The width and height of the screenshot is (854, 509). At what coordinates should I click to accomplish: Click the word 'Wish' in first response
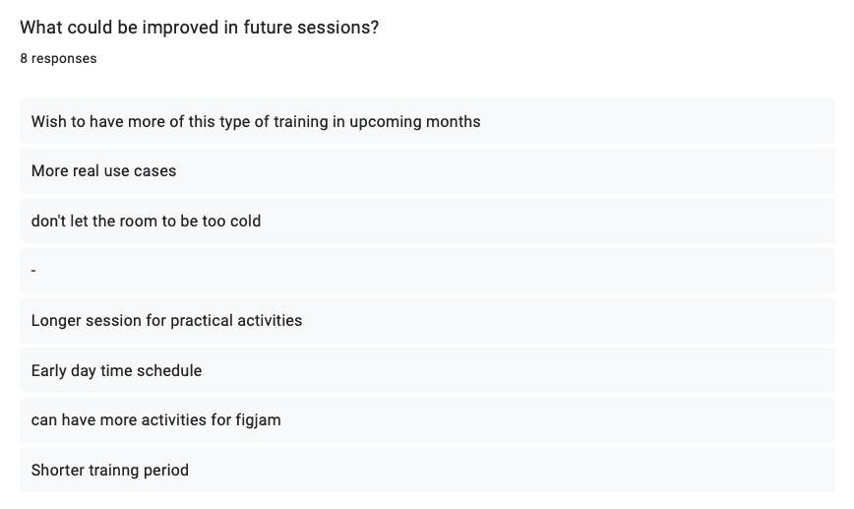[48, 121]
